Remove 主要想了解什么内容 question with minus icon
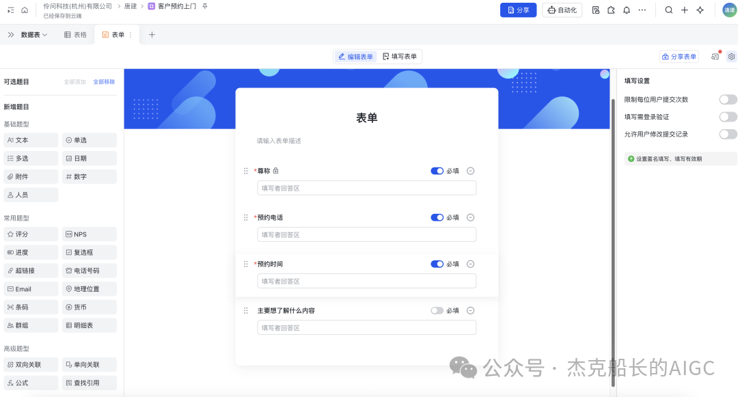Screen dimensions: 738x397 click(470, 310)
